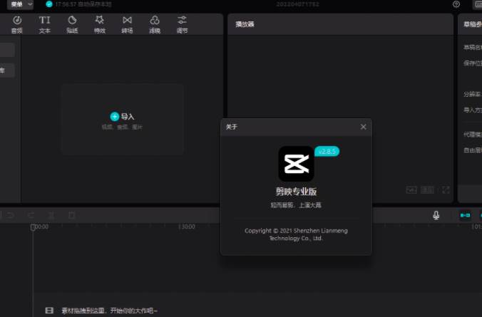
Task: Open the player video scopes icon
Action: click(411, 190)
